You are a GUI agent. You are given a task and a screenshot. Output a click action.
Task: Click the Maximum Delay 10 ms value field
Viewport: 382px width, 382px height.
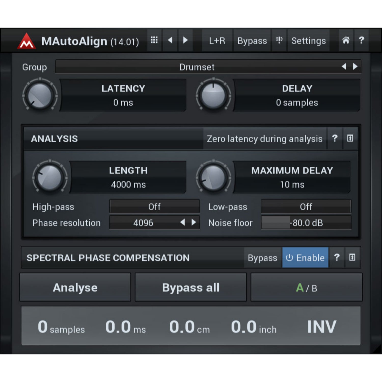click(x=292, y=177)
